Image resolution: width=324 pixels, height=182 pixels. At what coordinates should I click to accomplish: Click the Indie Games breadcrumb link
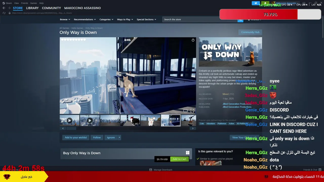pos(77,28)
